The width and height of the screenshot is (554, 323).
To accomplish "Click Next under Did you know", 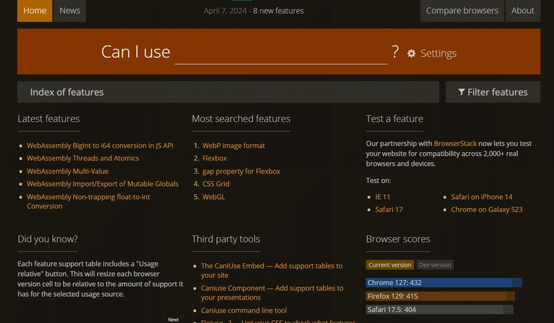I will pos(173,320).
